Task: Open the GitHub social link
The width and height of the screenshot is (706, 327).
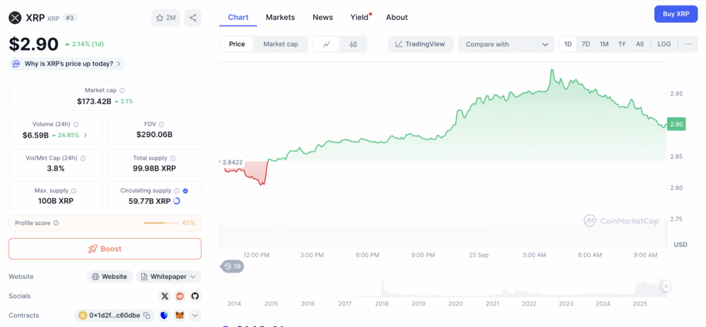Action: [195, 296]
